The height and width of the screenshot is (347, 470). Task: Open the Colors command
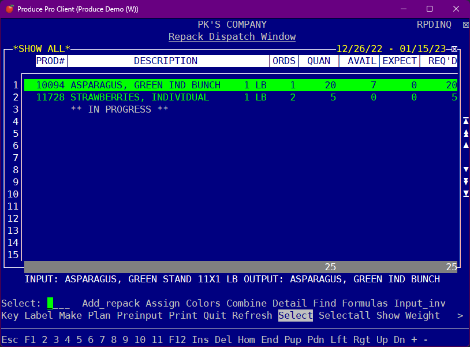[203, 303]
